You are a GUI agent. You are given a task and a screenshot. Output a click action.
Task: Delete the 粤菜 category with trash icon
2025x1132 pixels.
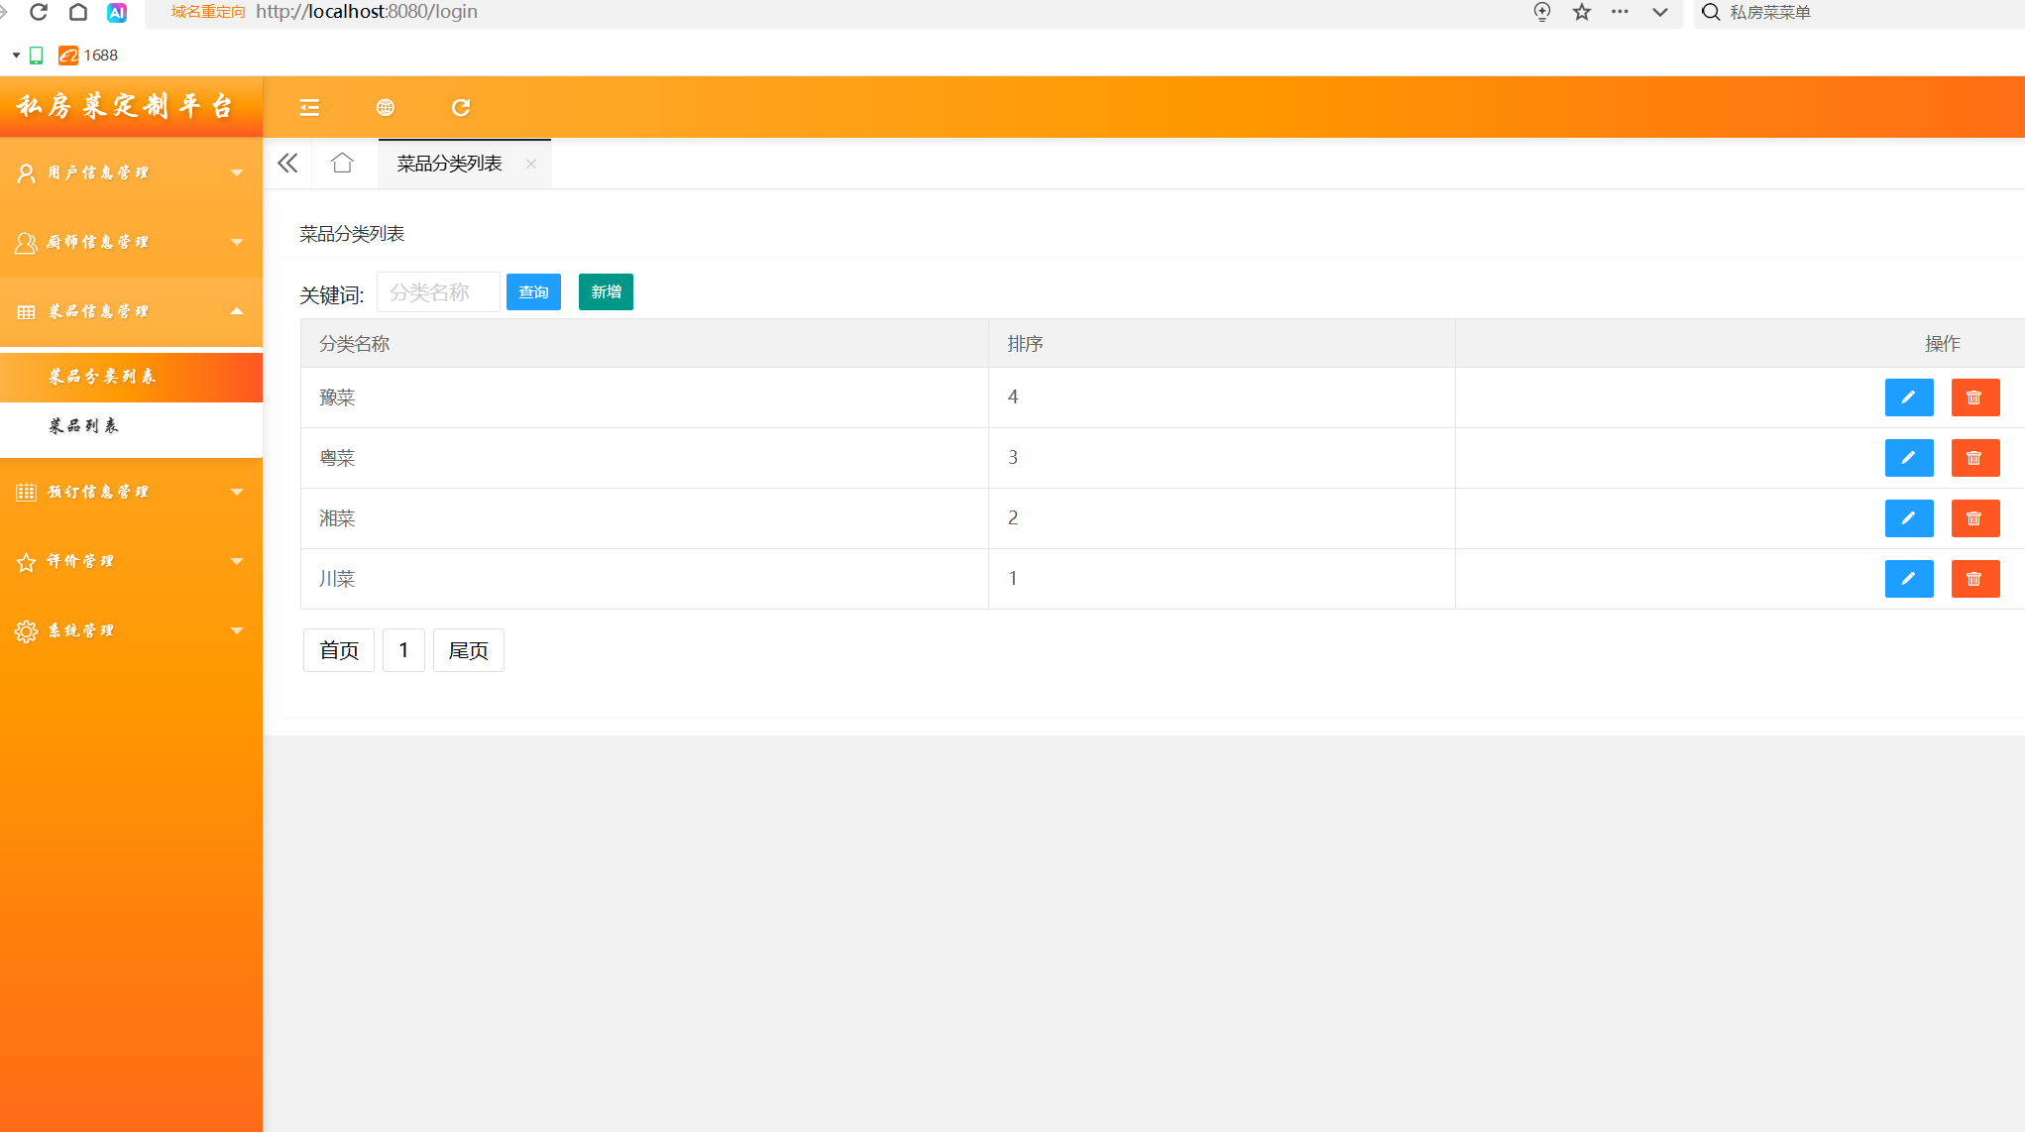click(1974, 458)
